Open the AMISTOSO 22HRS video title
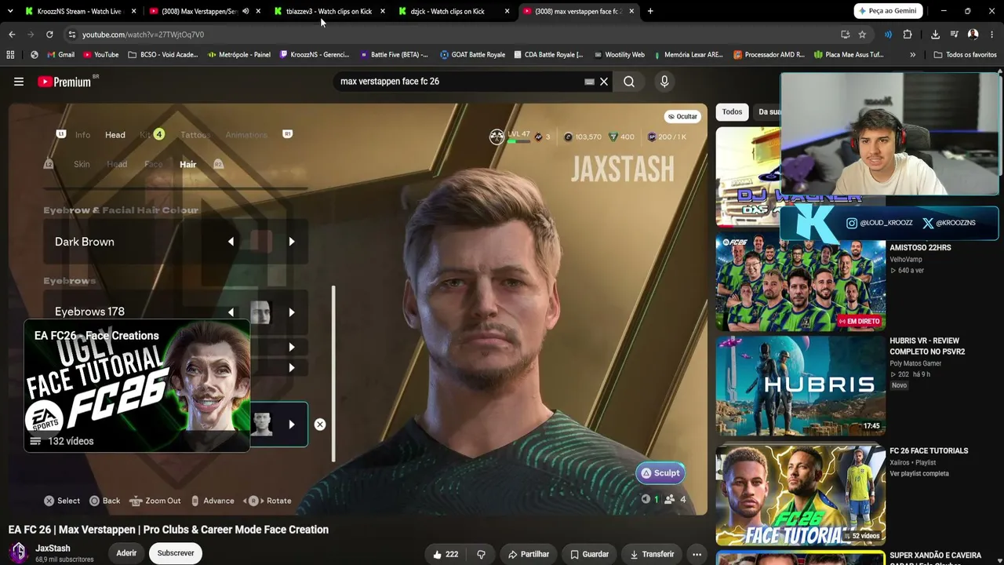The height and width of the screenshot is (565, 1004). [920, 248]
